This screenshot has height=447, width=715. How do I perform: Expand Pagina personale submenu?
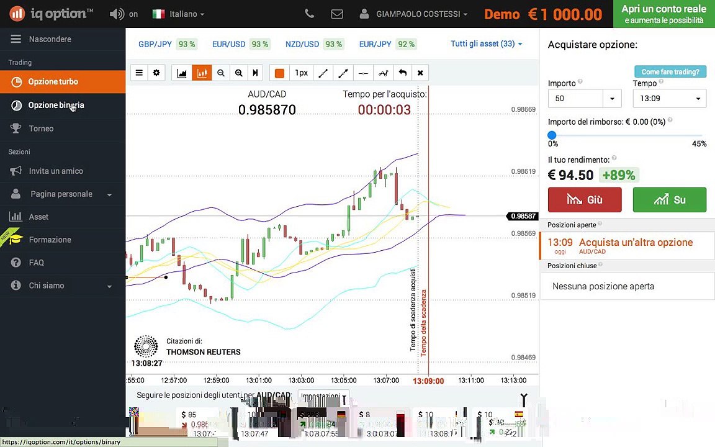(63, 194)
